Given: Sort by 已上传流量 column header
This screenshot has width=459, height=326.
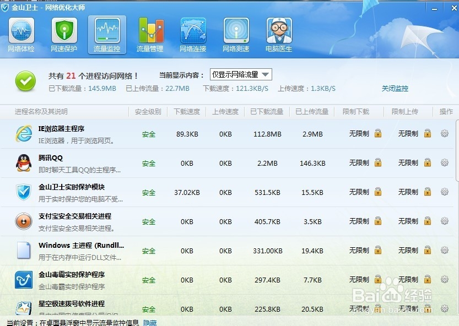Looking at the screenshot, I should [312, 111].
